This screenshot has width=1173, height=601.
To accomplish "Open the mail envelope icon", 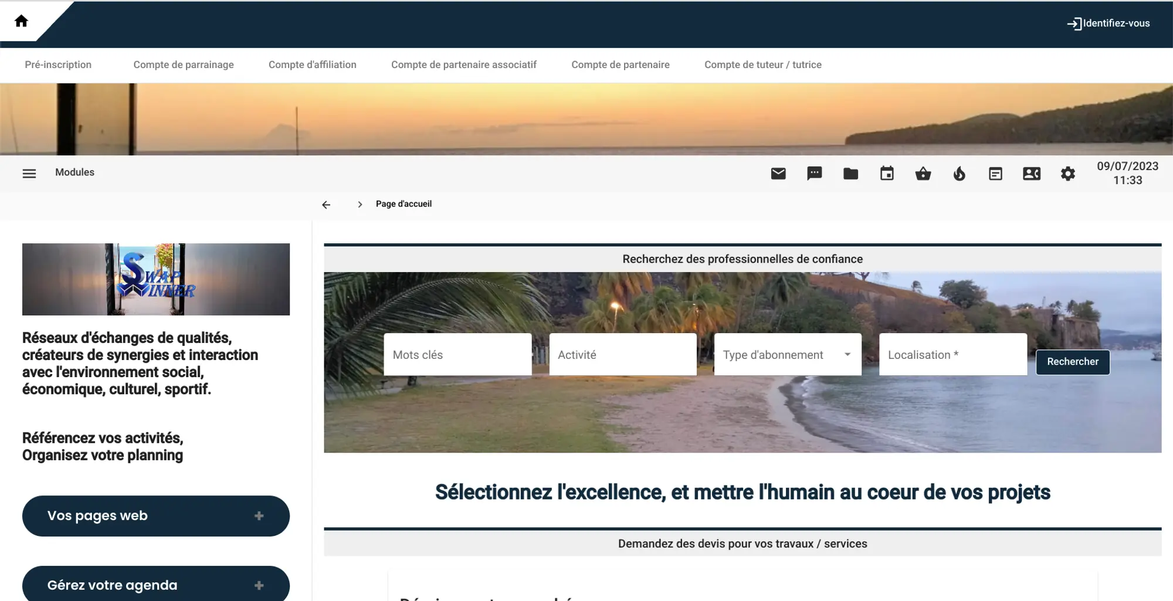I will coord(778,174).
